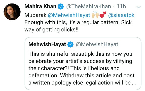Click the MehwishHayat name in quoted tweet
This screenshot has width=145, height=91.
47,44
